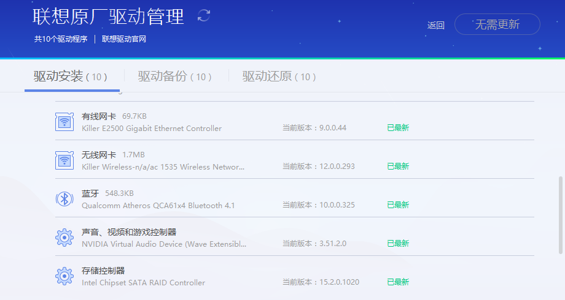Viewport: 565px width, 300px height.
Task: Select Killer Wireless-n/a/ac 1535 driver name
Action: pyautogui.click(x=163, y=167)
